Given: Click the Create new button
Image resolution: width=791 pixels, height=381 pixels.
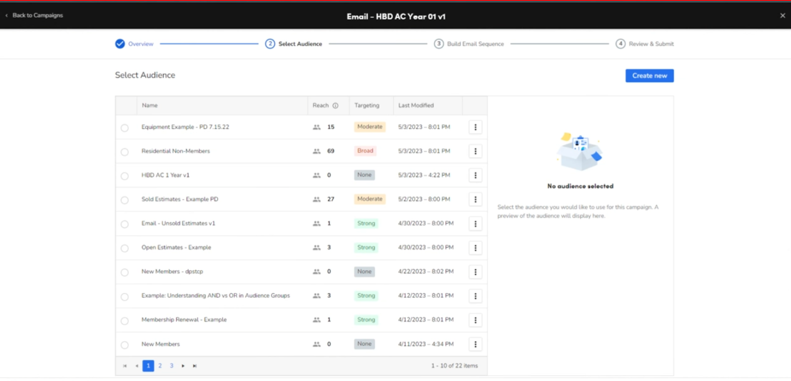Looking at the screenshot, I should 650,76.
